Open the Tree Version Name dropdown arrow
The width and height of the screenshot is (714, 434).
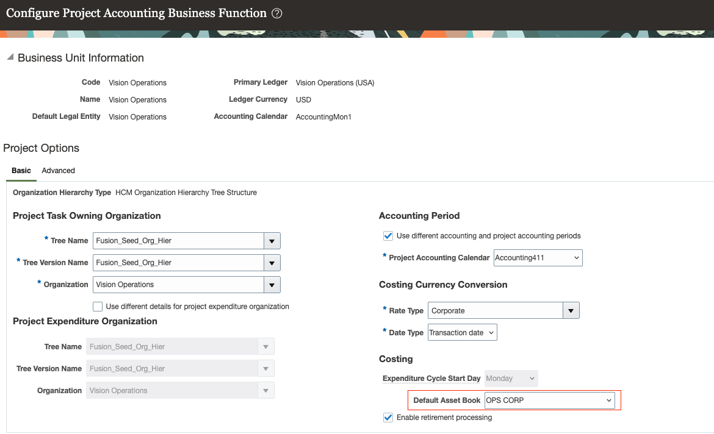(272, 262)
